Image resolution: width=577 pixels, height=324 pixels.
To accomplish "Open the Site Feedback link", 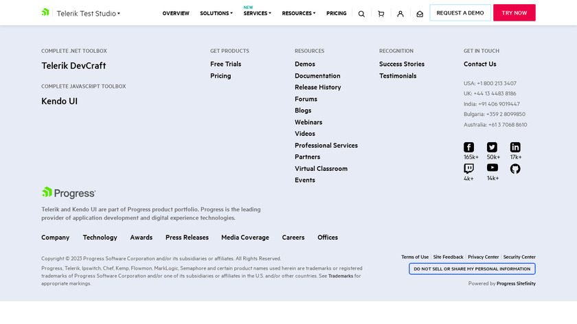I will coord(448,257).
